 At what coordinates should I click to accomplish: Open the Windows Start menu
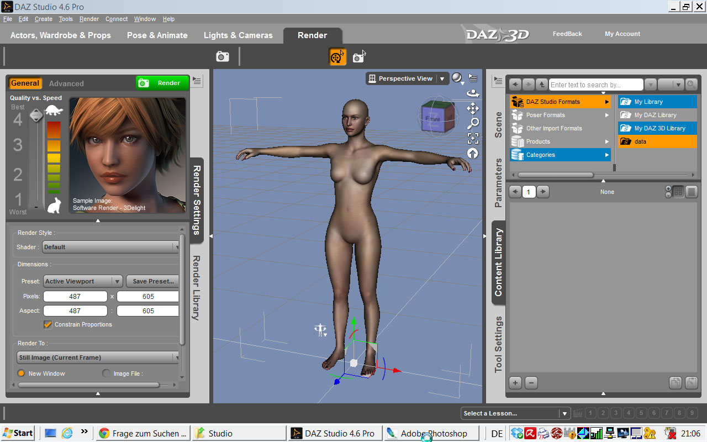click(18, 433)
